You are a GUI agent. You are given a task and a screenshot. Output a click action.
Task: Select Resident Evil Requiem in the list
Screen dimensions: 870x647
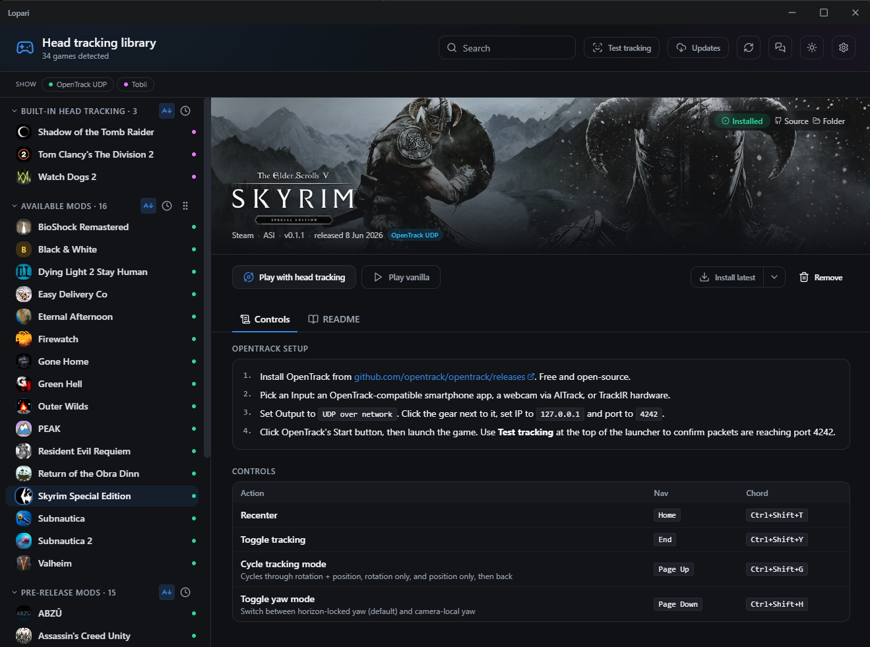102,451
